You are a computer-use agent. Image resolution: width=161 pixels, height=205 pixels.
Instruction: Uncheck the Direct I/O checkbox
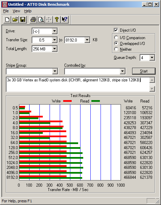point(116,30)
